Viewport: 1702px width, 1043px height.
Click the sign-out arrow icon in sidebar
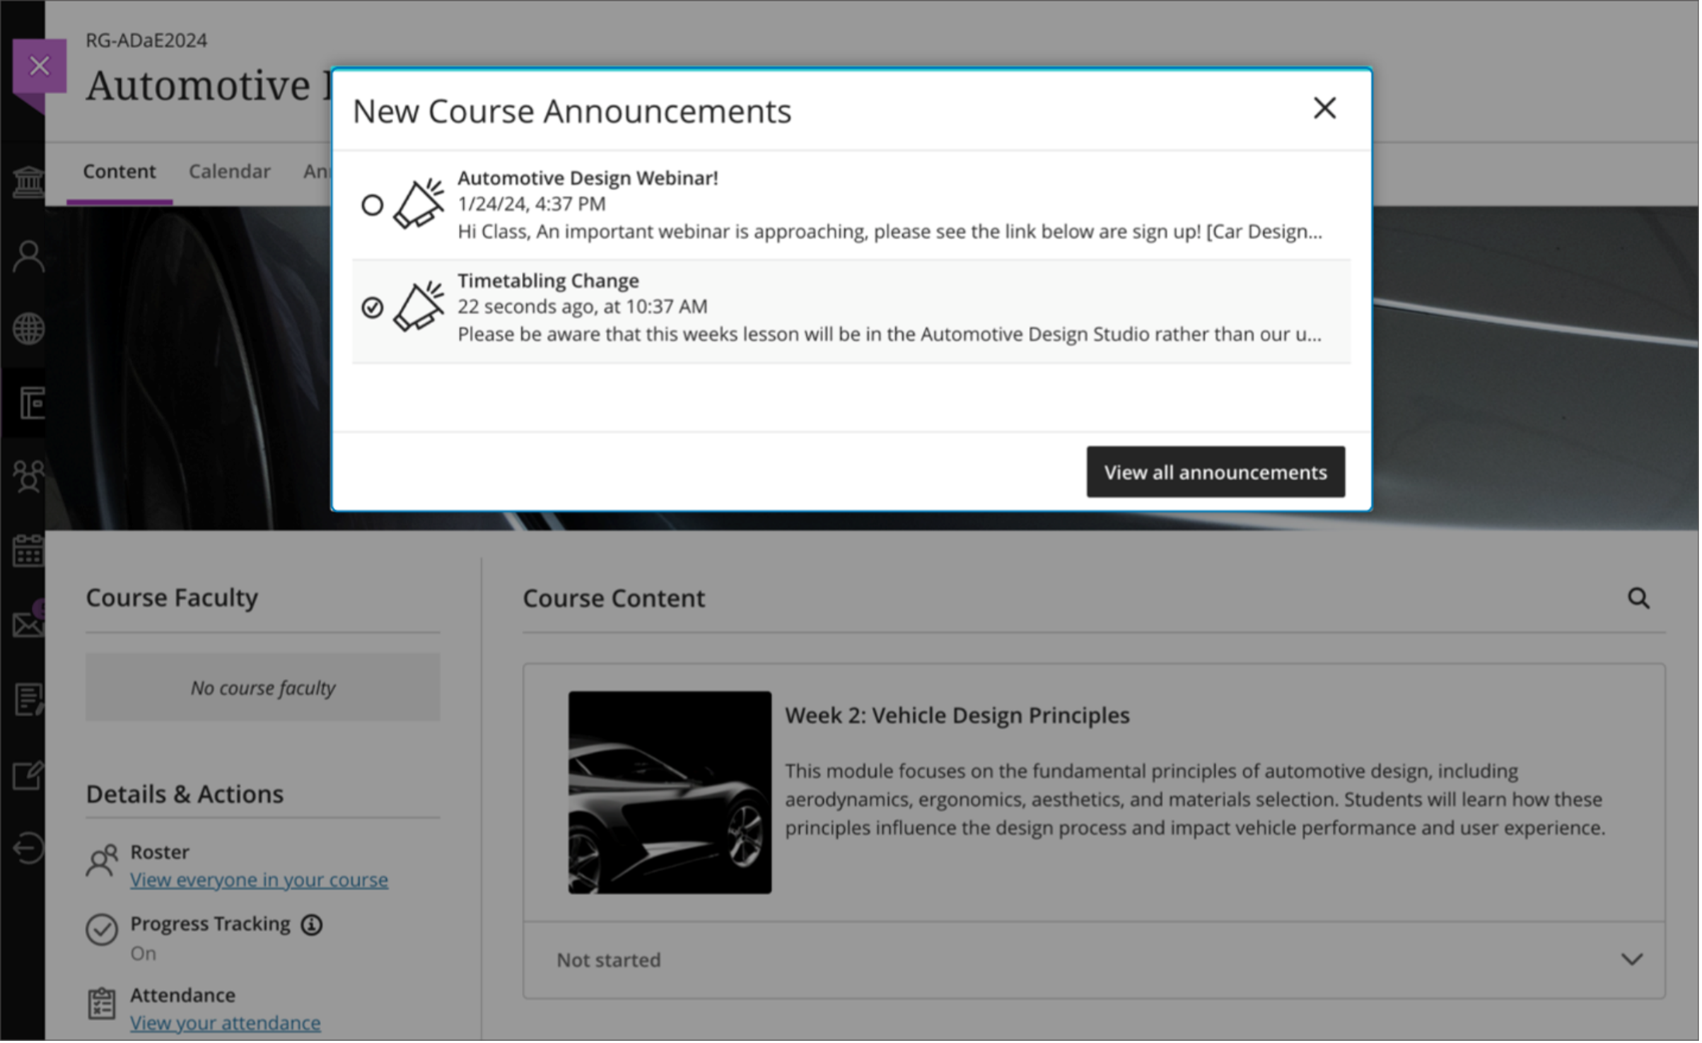click(x=28, y=846)
